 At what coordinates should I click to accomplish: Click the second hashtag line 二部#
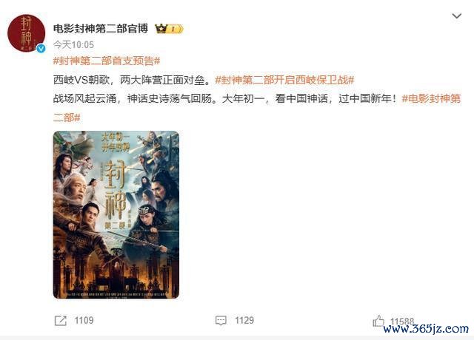(67, 118)
